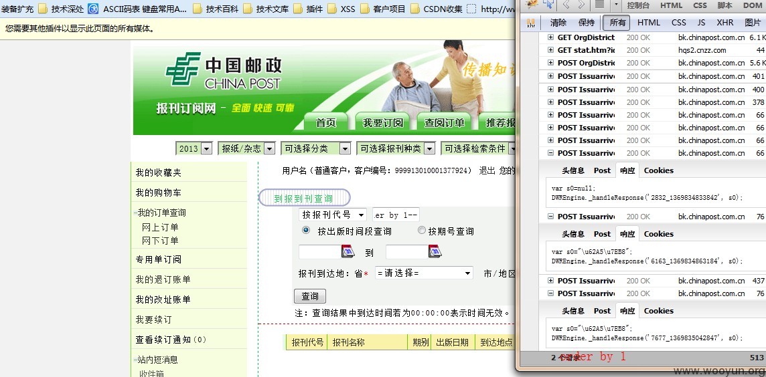Open province =请选择= dropdown

pos(424,273)
